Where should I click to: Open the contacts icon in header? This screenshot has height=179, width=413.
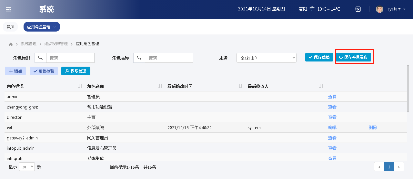pos(358,9)
